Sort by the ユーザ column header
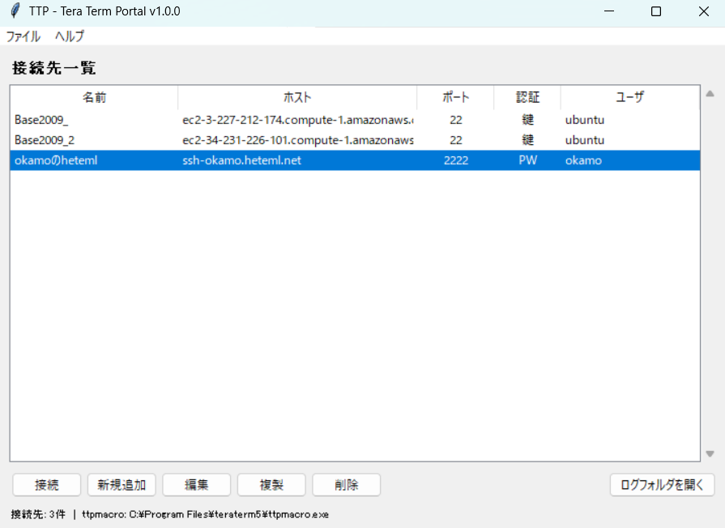Image resolution: width=725 pixels, height=528 pixels. (x=630, y=97)
